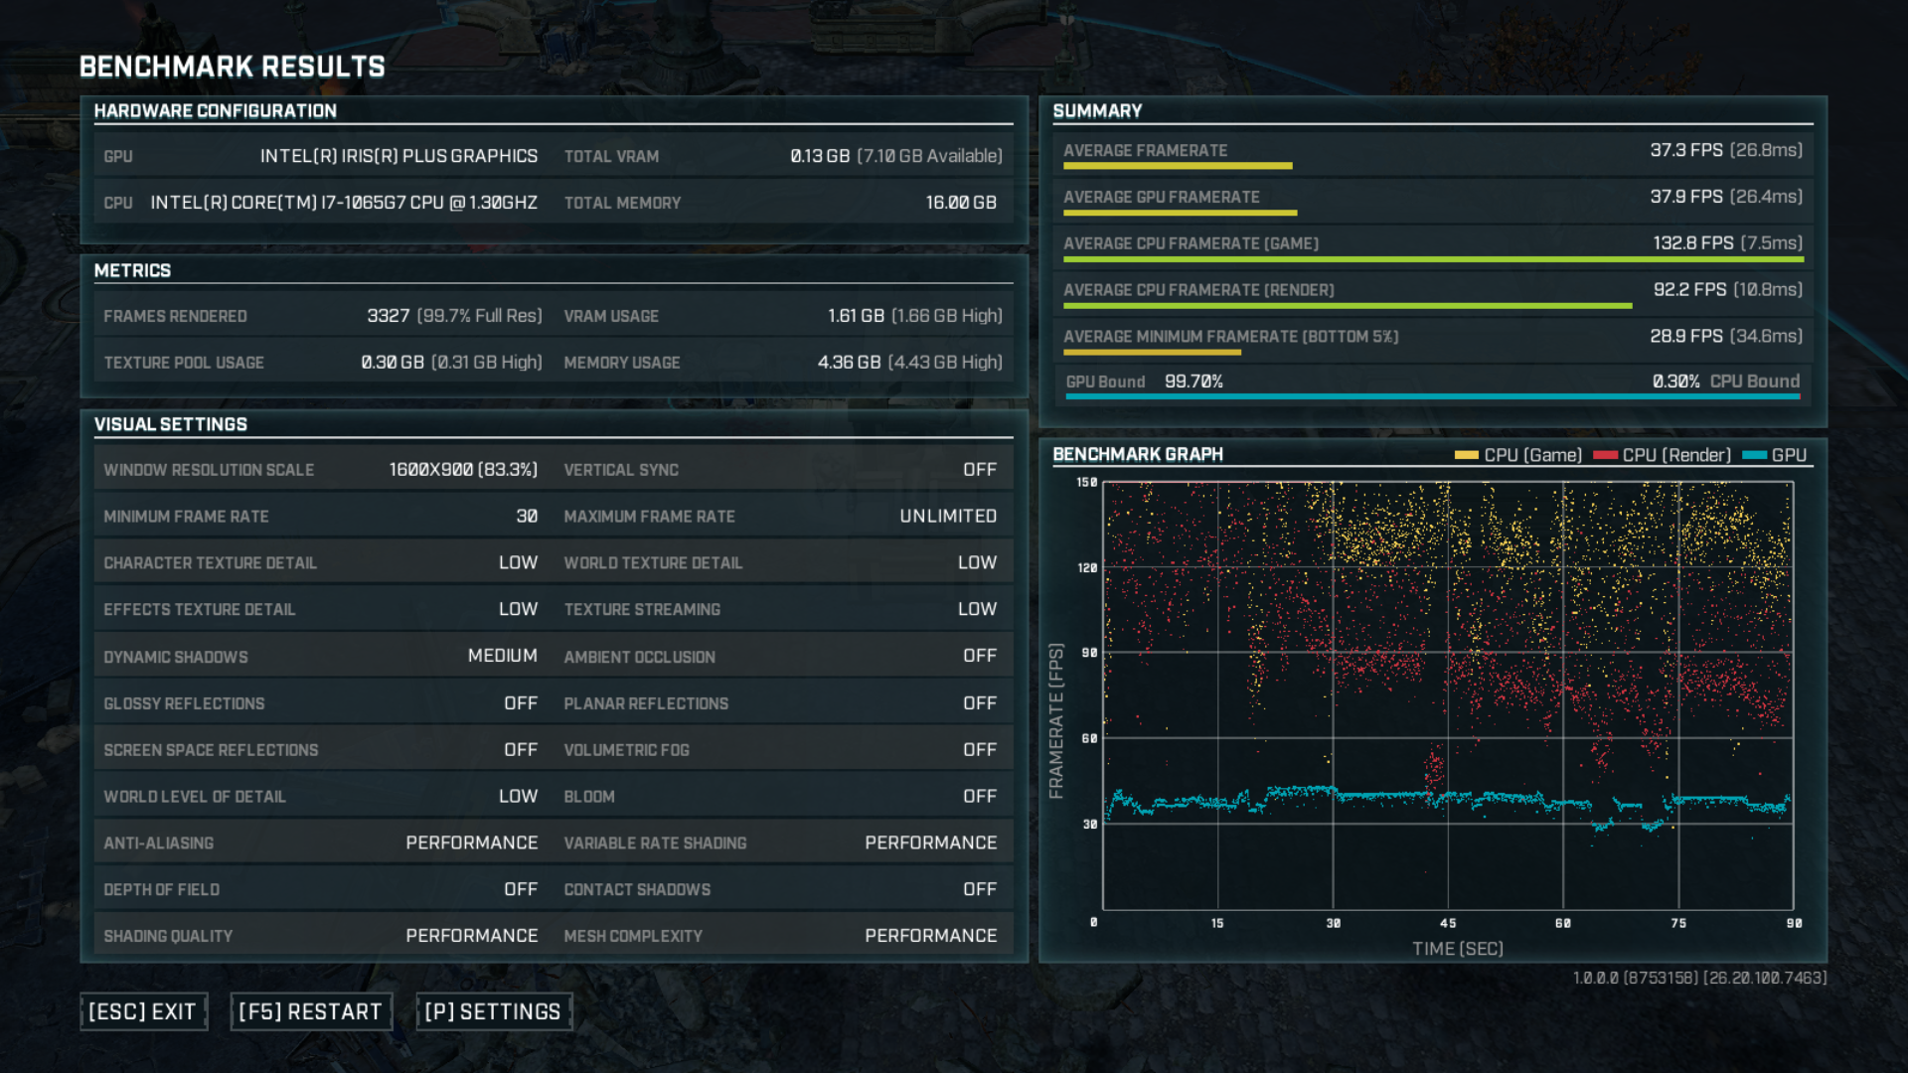Click Maximum Frame Rate UNLIMITED value
Screen dimensions: 1908x1073
coord(947,516)
